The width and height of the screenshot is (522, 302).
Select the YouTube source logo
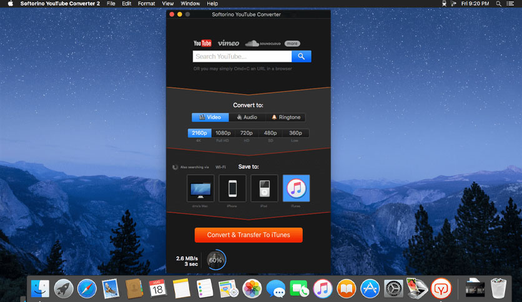pos(202,43)
